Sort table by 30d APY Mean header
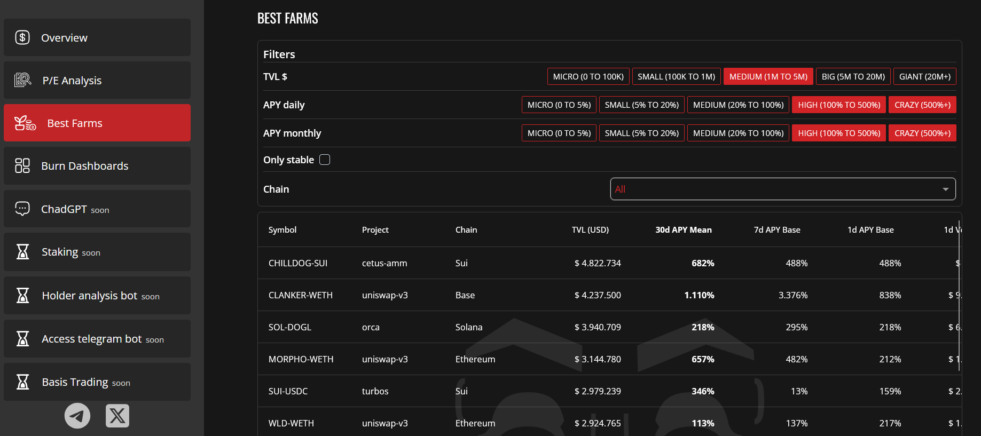This screenshot has width=981, height=436. (683, 230)
